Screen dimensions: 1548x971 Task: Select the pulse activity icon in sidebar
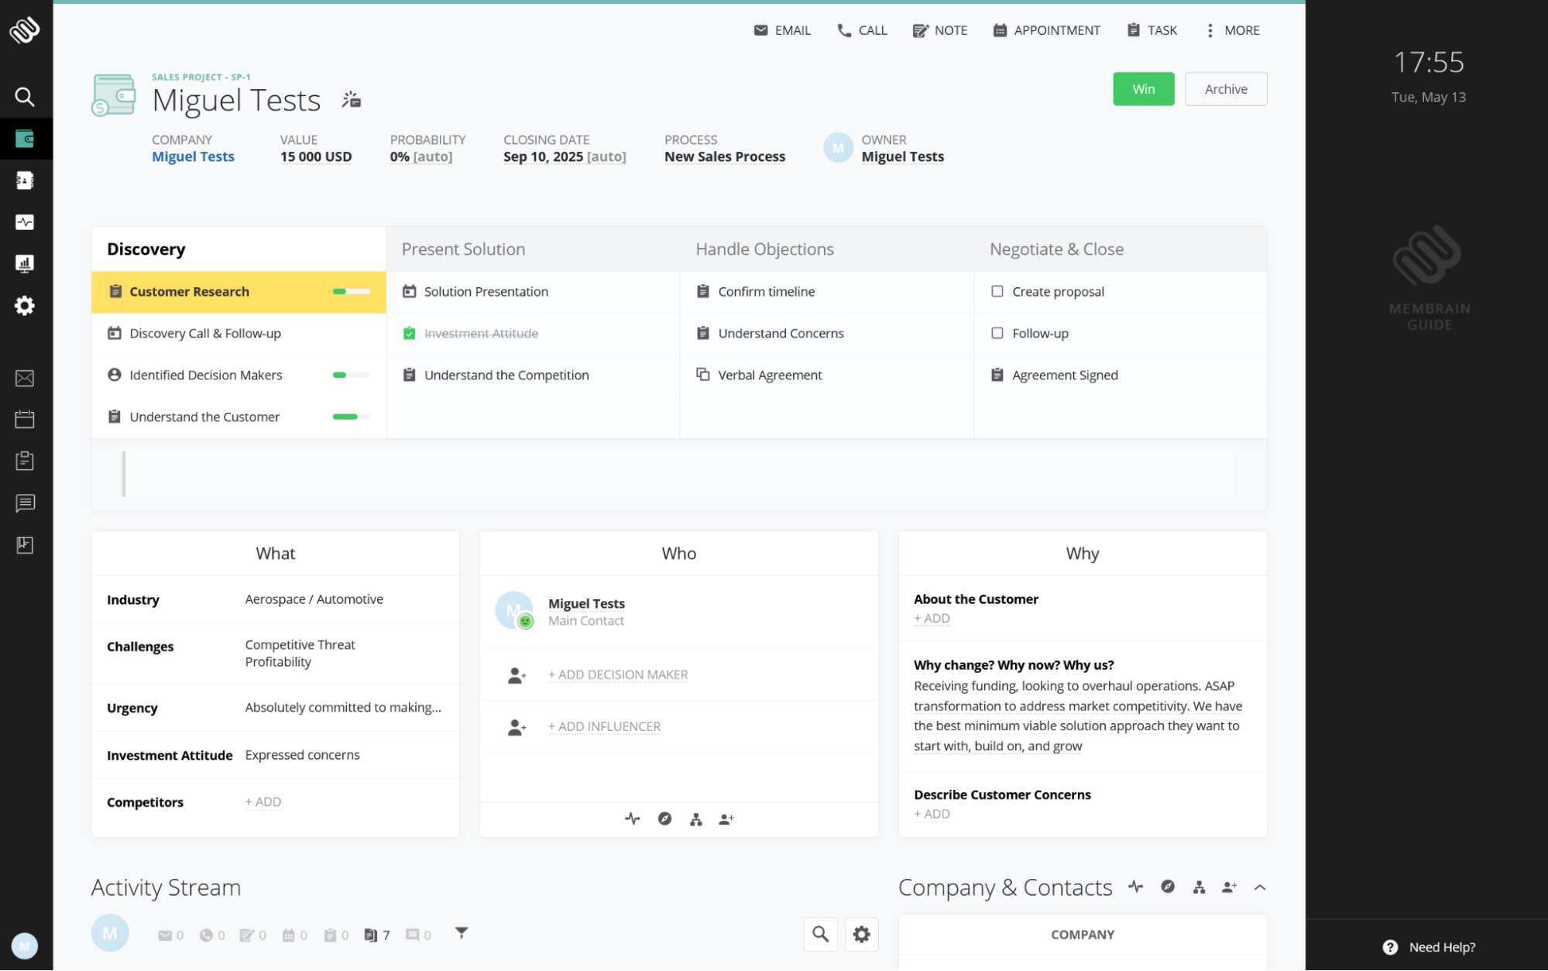pyautogui.click(x=26, y=222)
